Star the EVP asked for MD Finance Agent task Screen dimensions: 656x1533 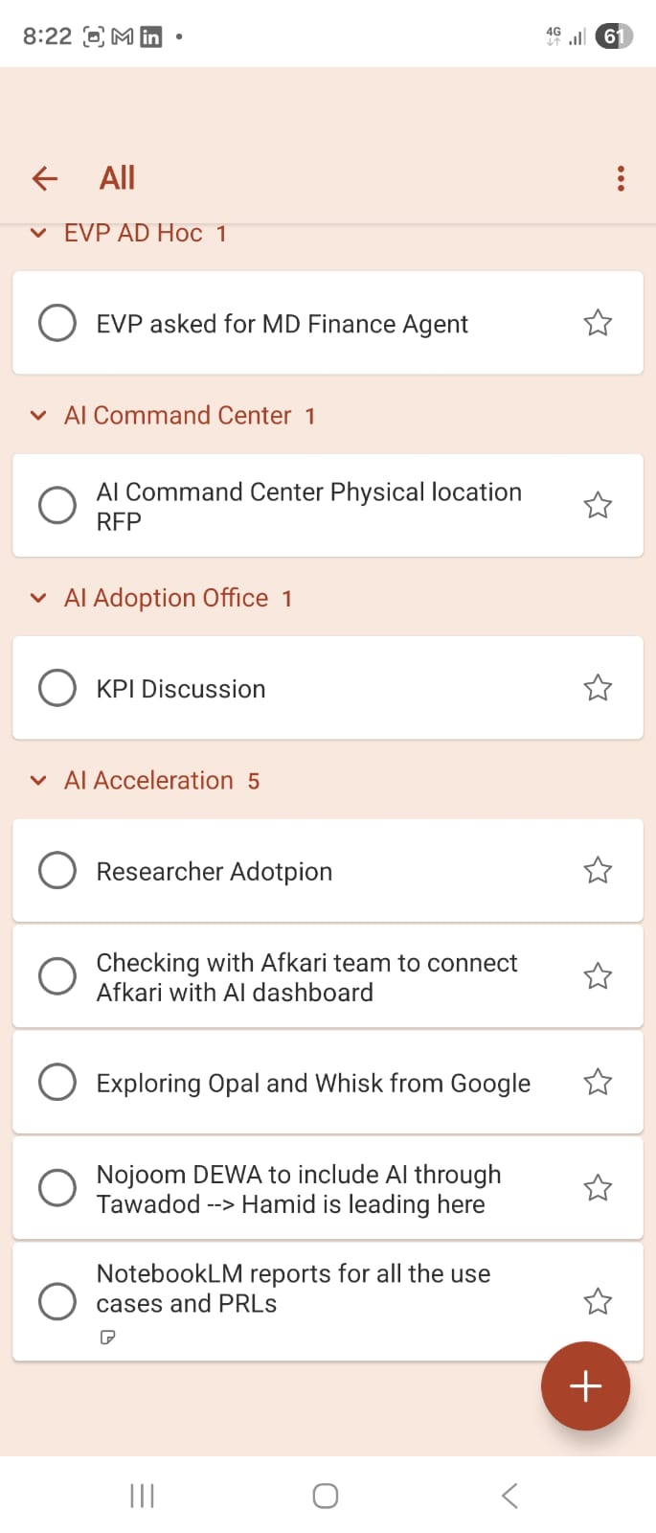(x=598, y=323)
